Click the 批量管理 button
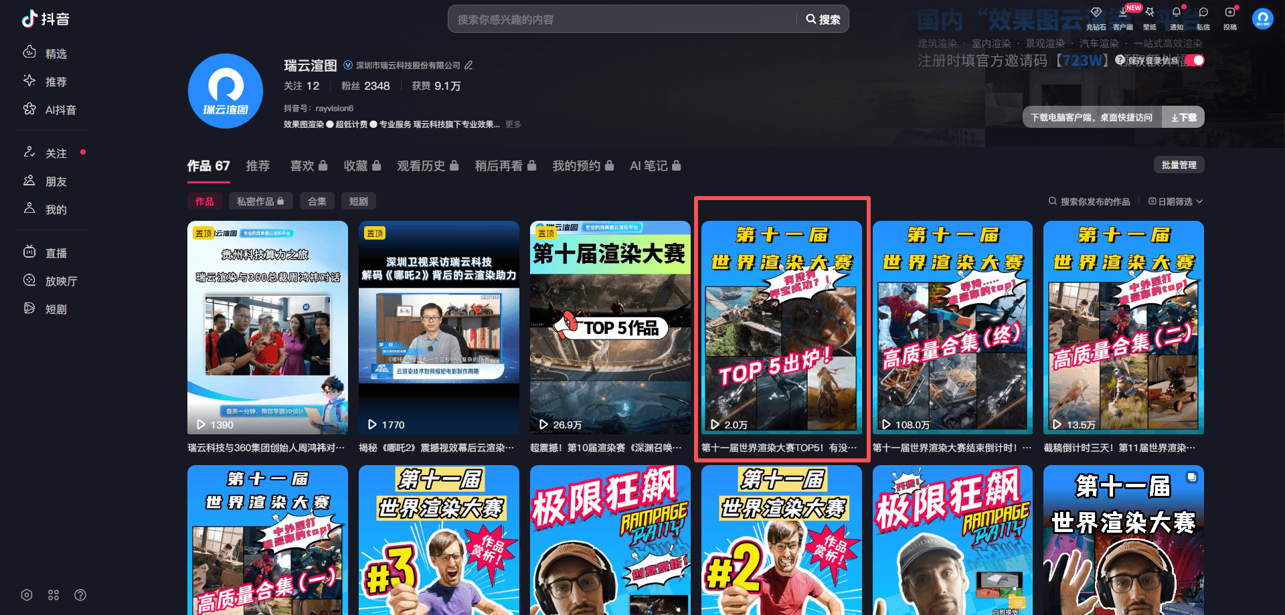 [x=1179, y=165]
